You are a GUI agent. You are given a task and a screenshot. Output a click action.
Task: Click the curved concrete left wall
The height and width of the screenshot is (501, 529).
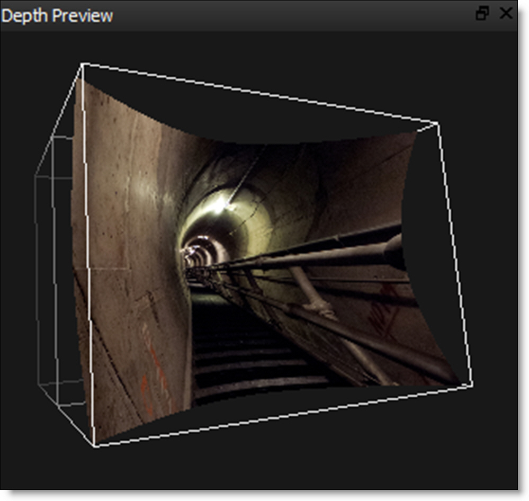click(x=127, y=212)
